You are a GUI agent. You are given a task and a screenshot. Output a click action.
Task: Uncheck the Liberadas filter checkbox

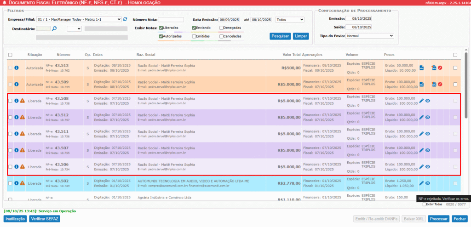click(x=161, y=28)
